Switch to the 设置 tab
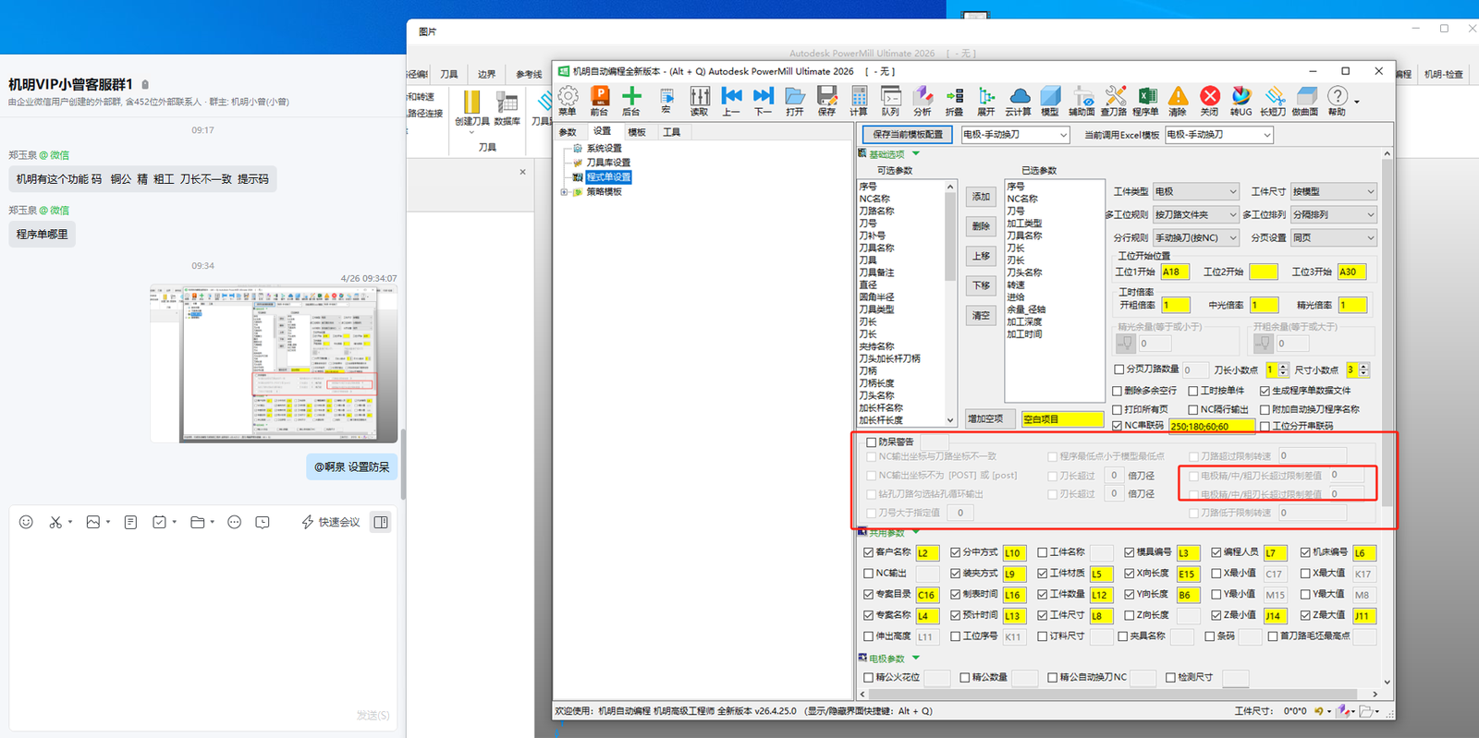Screen dimensions: 1479x738 [x=602, y=131]
